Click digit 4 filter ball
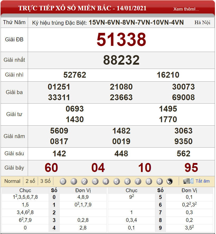 pos(106,181)
